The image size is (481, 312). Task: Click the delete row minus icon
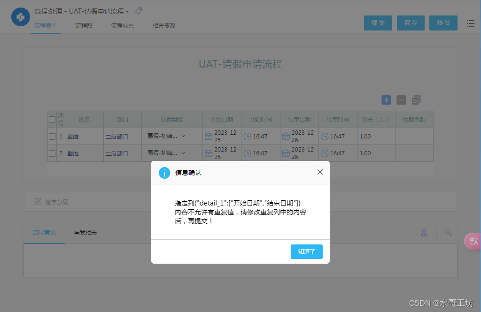[401, 100]
